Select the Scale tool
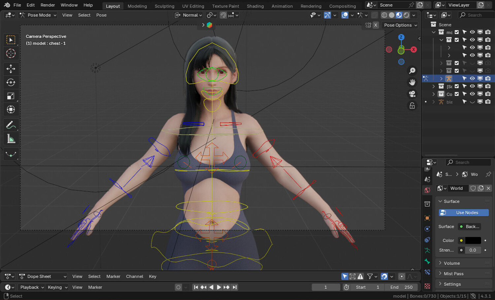Viewport: 495px width, 300px height. coord(11,96)
